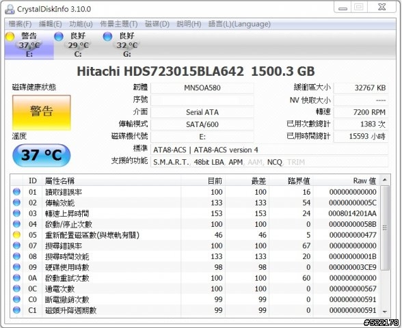The height and width of the screenshot is (328, 402).
Task: Click the 臨界值 column header
Action: point(291,181)
